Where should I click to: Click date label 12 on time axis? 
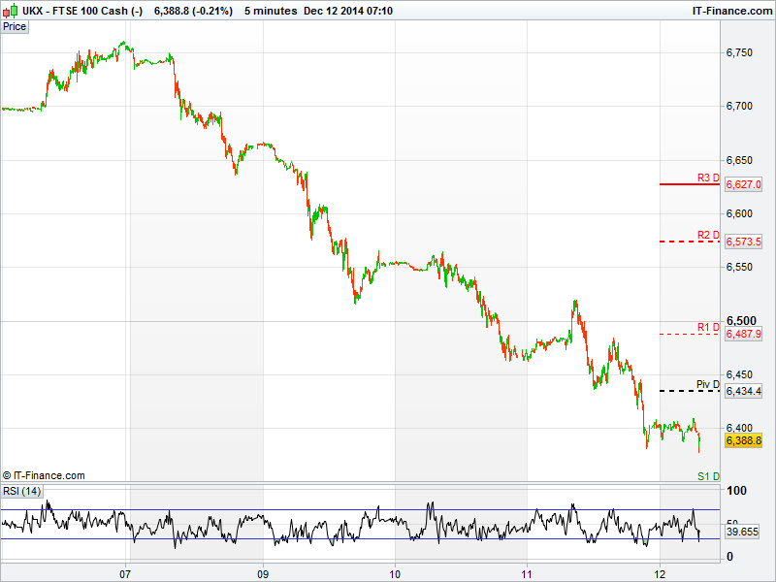click(660, 571)
